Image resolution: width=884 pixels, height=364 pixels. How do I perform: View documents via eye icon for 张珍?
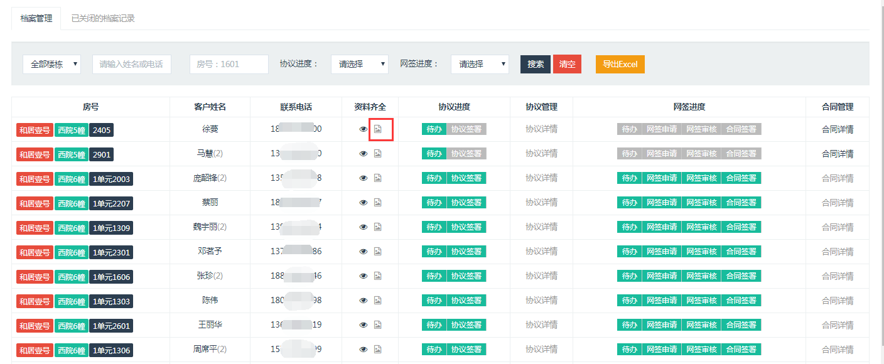click(363, 276)
